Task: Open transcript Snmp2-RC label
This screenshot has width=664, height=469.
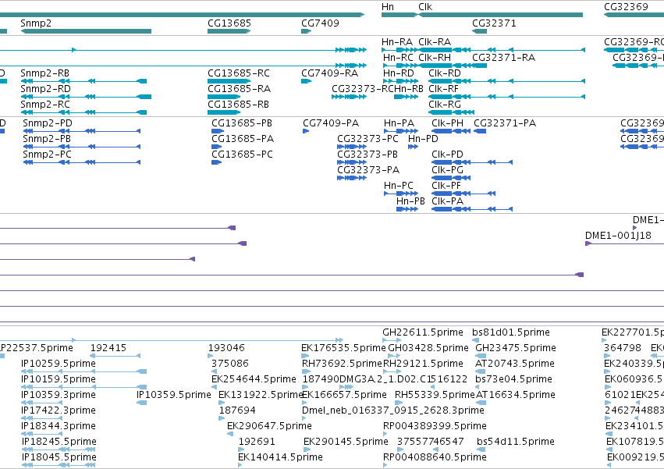Action: pos(45,105)
